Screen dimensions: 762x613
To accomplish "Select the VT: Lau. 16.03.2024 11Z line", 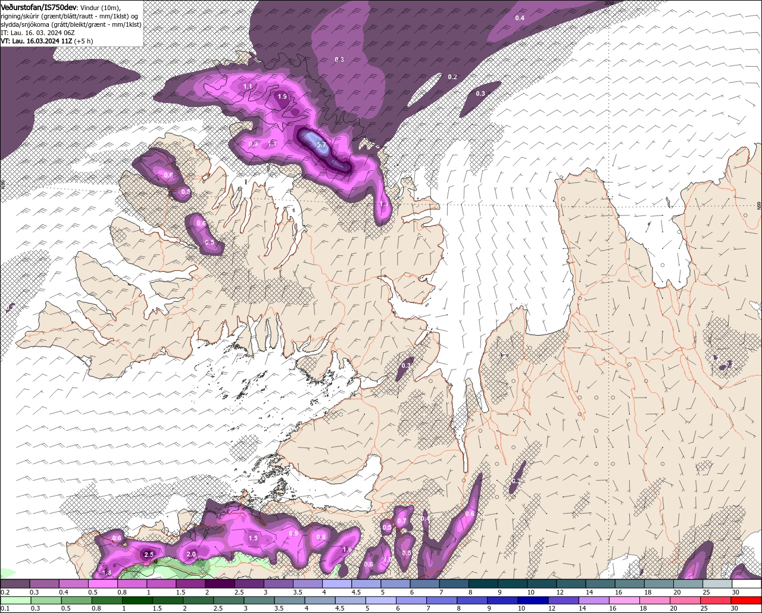I will (46, 41).
